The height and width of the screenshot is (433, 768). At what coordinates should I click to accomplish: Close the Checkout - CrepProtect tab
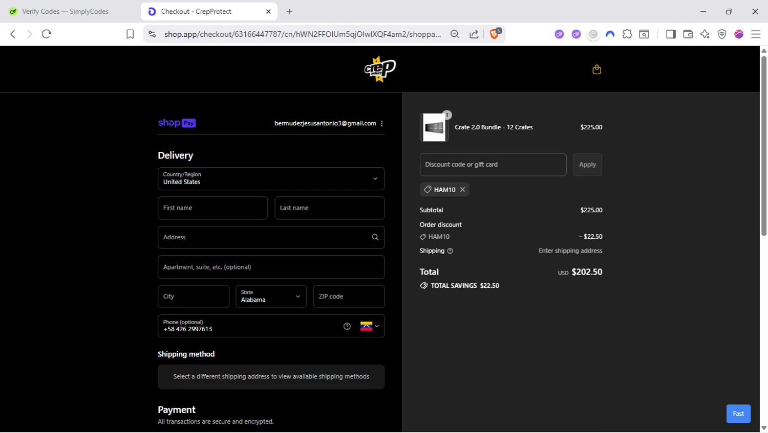tap(268, 11)
